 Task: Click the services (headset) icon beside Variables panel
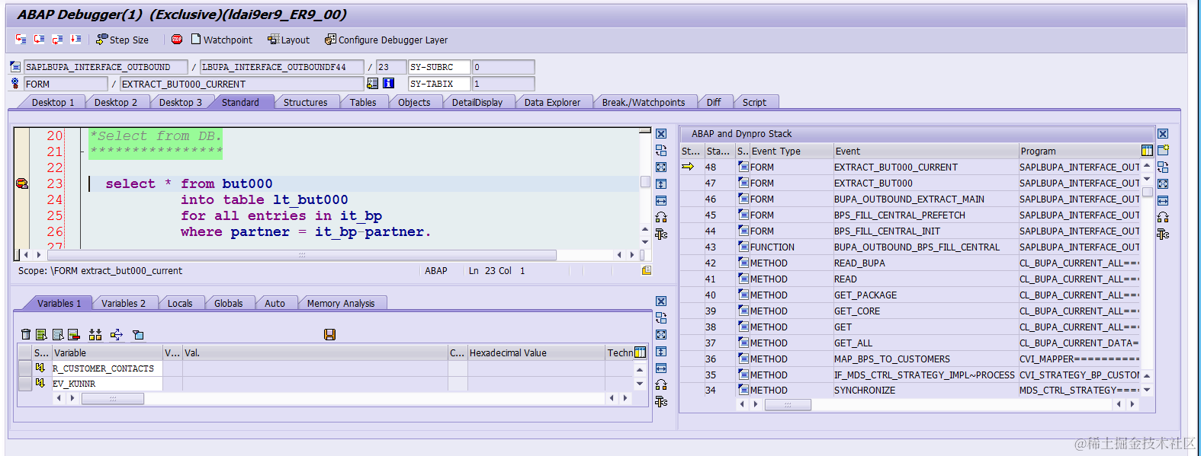click(x=661, y=385)
